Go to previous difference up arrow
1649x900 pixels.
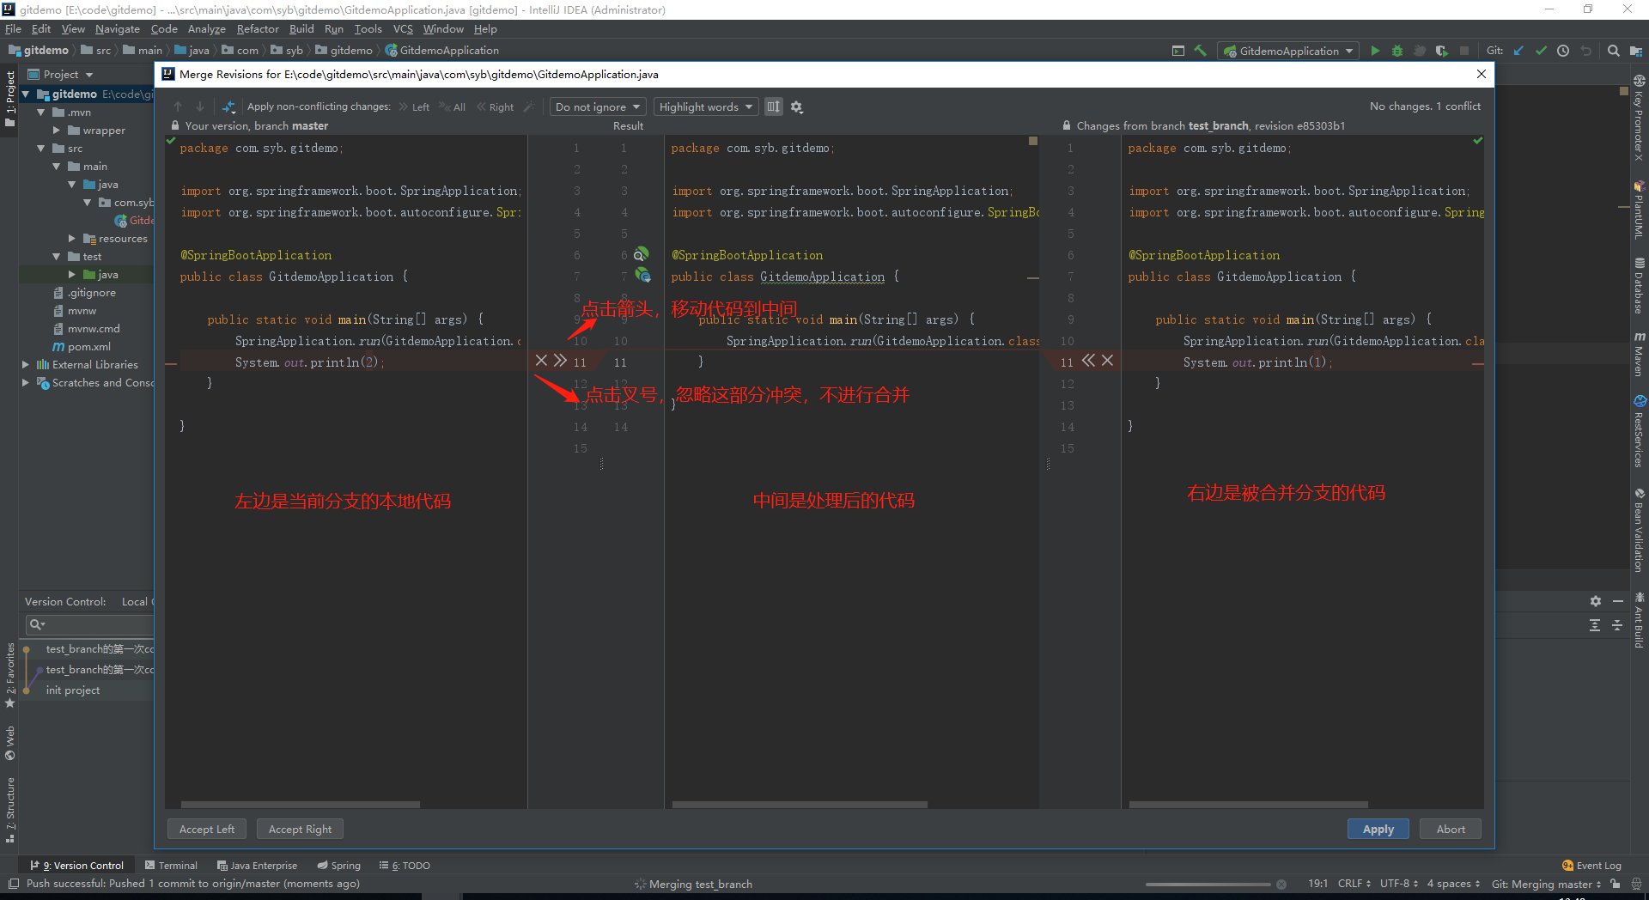(178, 107)
